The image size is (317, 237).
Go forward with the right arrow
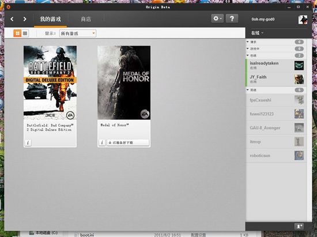coord(25,19)
